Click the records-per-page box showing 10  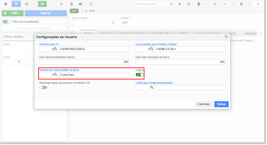pos(258,4)
